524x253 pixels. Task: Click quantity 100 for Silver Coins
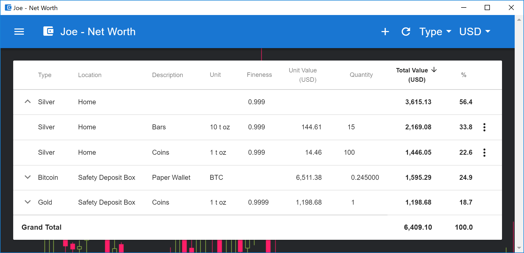[349, 152]
